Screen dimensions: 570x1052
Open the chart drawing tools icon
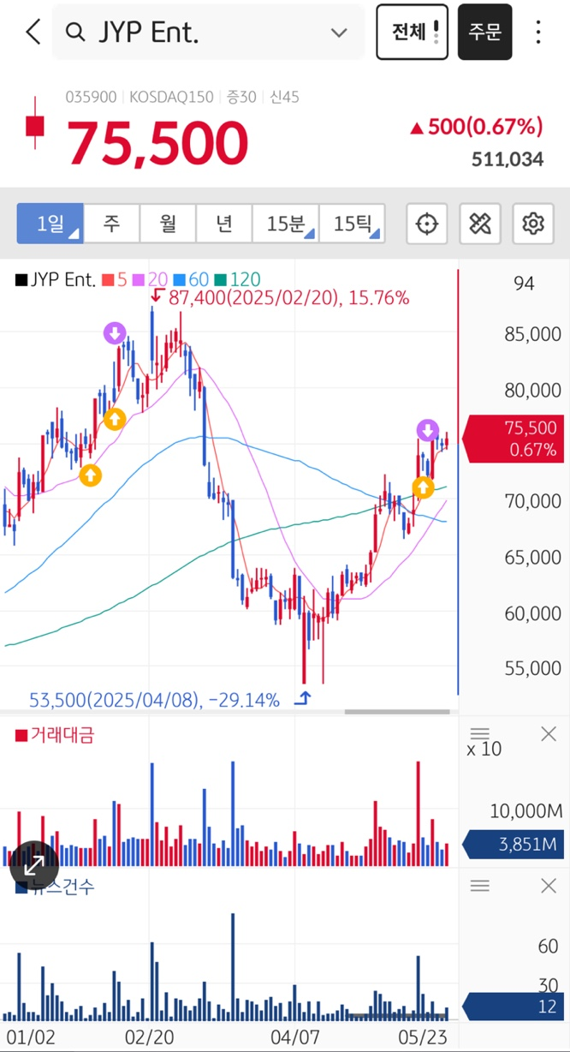click(x=480, y=224)
